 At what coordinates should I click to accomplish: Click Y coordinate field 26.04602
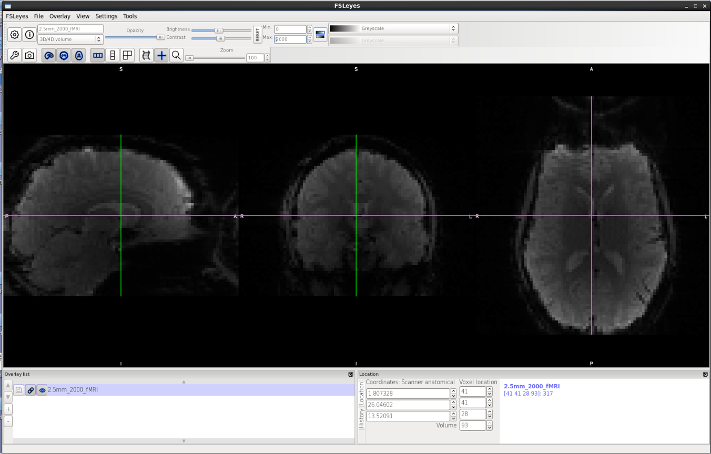(408, 405)
